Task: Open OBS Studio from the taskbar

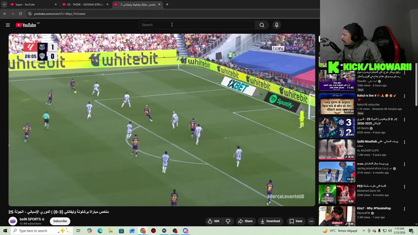Action: (175, 231)
